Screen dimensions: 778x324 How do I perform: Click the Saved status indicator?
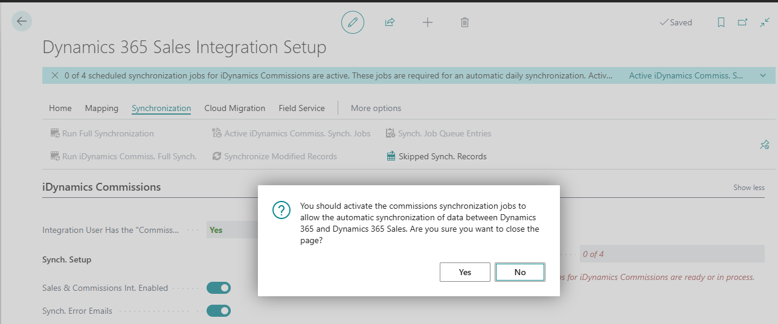(676, 22)
